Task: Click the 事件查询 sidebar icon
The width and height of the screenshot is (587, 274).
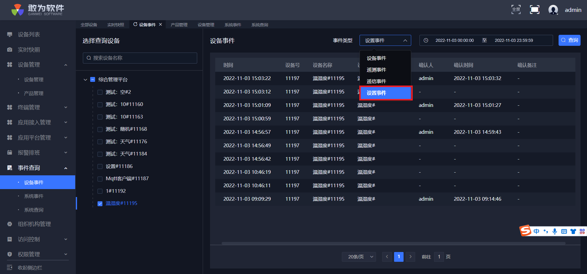Action: point(10,168)
